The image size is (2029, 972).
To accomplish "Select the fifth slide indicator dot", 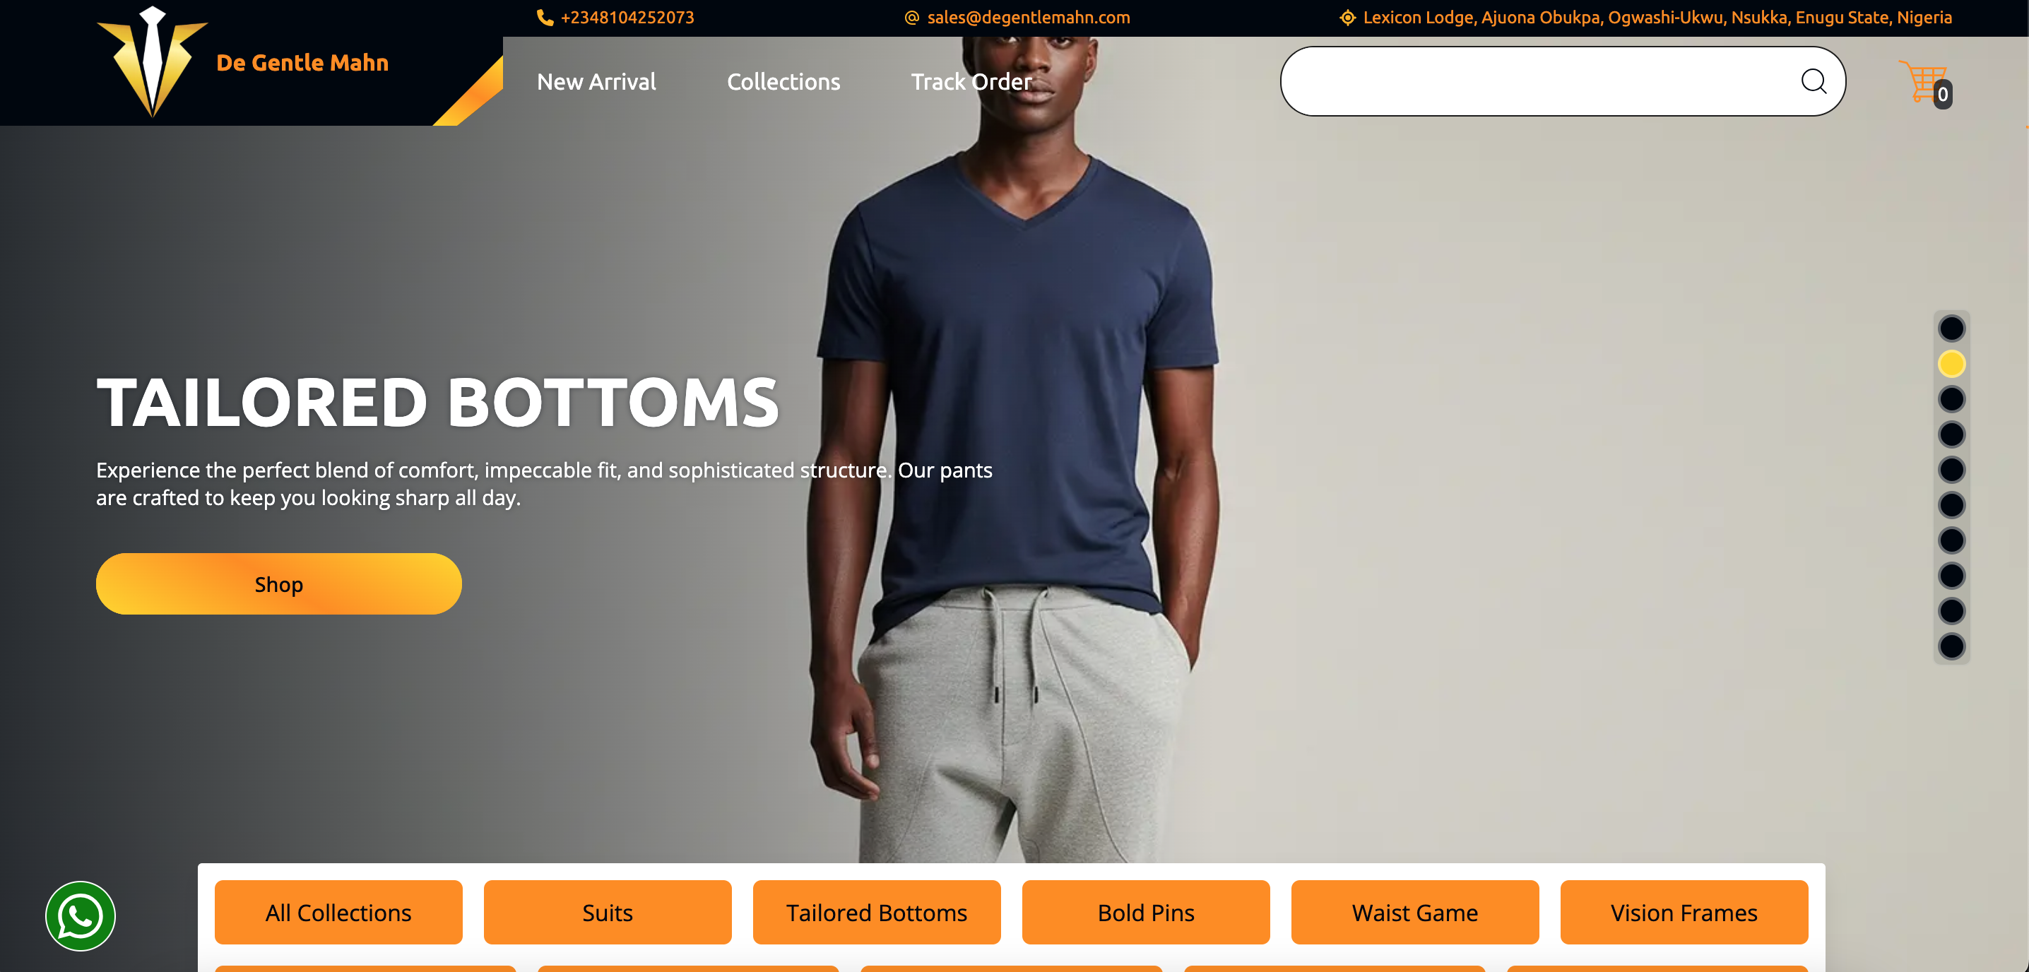I will 1951,470.
